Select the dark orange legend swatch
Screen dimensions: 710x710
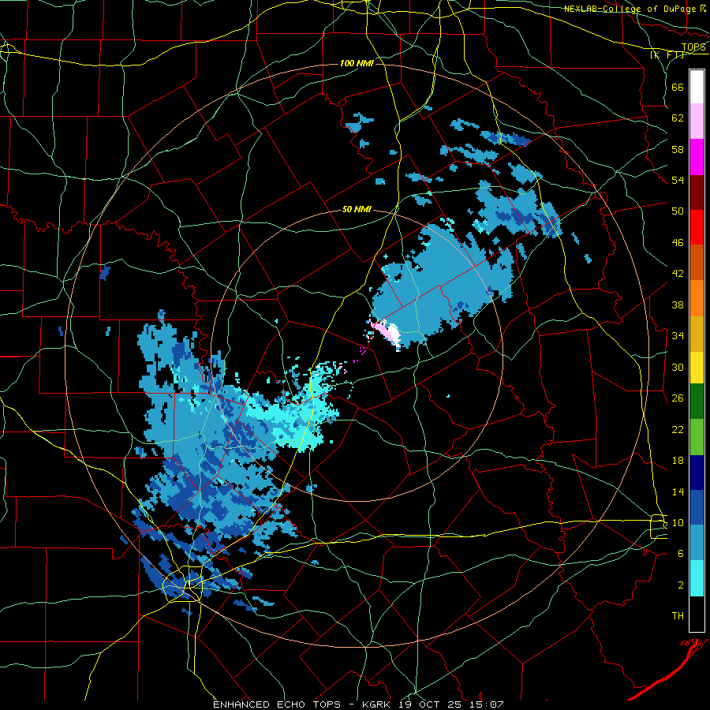coord(697,263)
